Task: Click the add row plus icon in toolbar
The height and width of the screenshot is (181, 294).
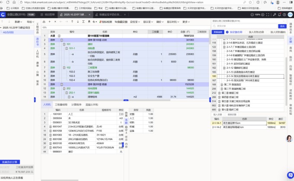Action: click(49, 22)
